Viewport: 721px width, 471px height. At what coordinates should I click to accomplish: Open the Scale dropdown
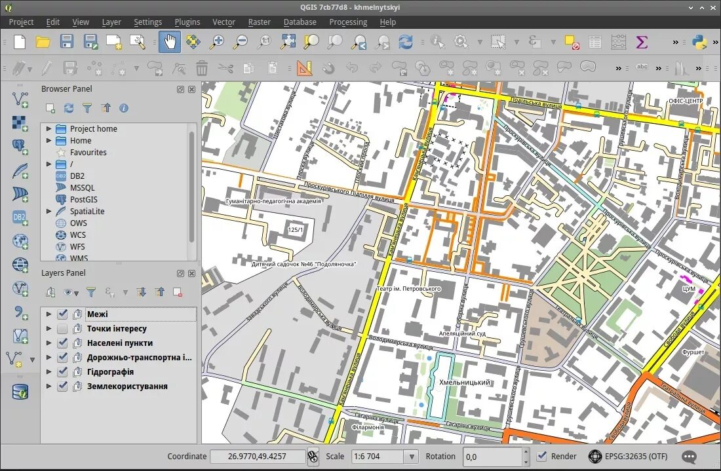(412, 457)
